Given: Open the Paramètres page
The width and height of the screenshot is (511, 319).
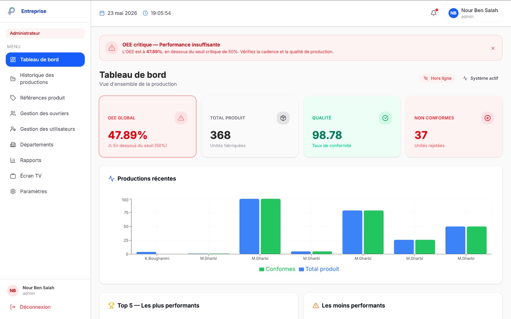Looking at the screenshot, I should 45,192.
